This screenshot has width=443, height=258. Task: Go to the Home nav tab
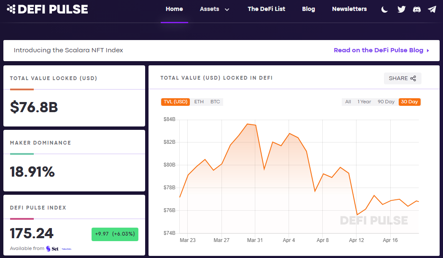coord(174,9)
